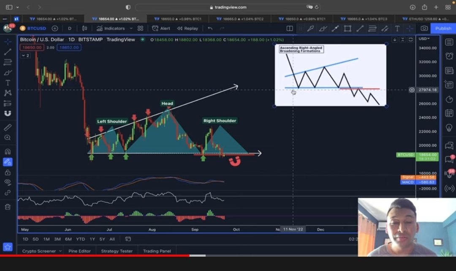456x271 pixels.
Task: Select the brush drawing tool in left toolbar
Action: 8,73
